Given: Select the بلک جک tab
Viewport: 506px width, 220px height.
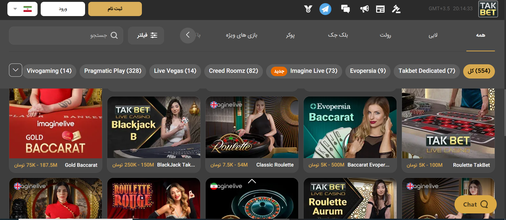Looking at the screenshot, I should 338,35.
